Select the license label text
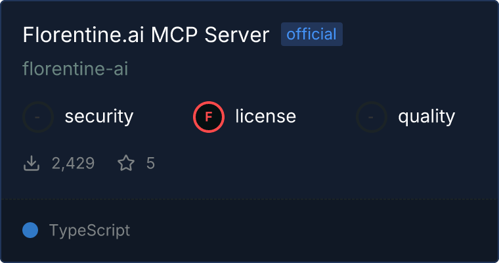Screen dimensions: 499x263 pos(266,116)
